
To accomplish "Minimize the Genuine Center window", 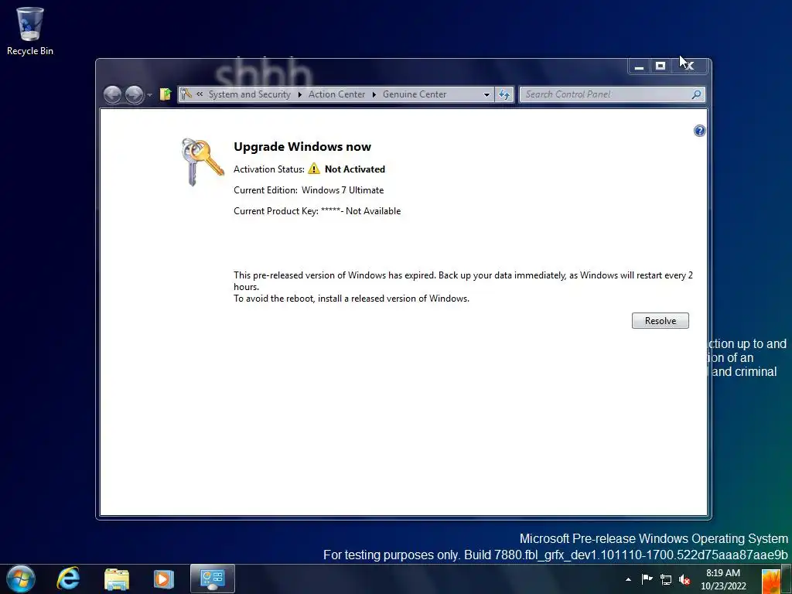I will click(639, 67).
